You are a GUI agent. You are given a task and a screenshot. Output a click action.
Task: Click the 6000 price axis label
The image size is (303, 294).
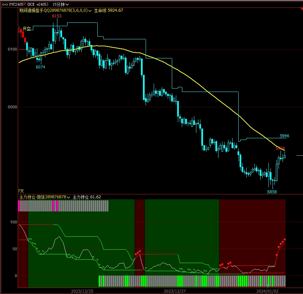point(13,107)
